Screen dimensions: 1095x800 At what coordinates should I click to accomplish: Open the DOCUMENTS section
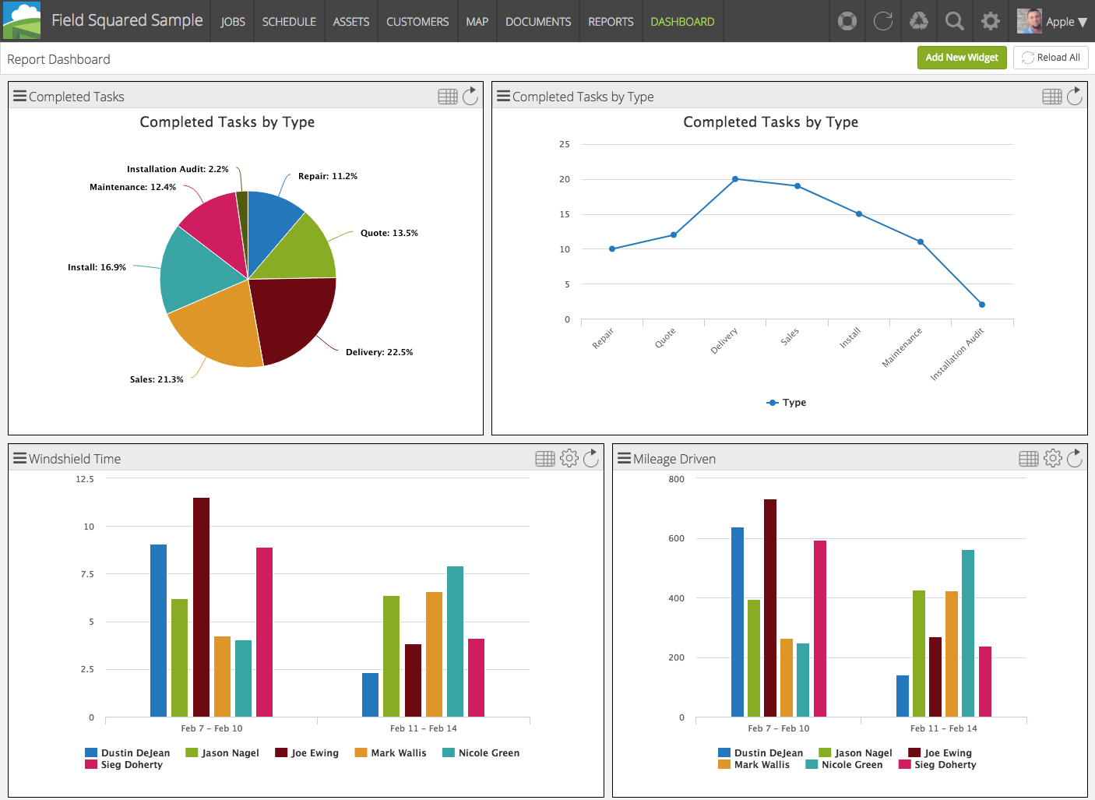point(538,22)
